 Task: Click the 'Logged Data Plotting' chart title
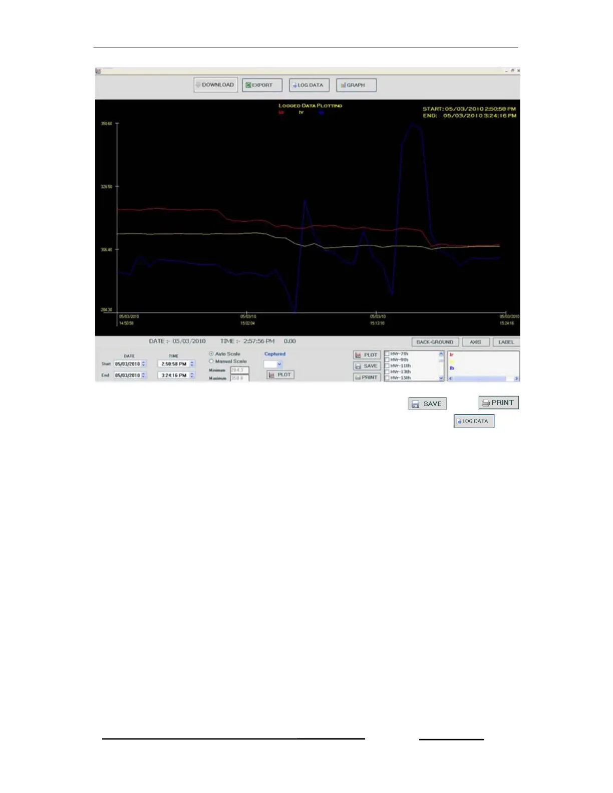tap(311, 106)
